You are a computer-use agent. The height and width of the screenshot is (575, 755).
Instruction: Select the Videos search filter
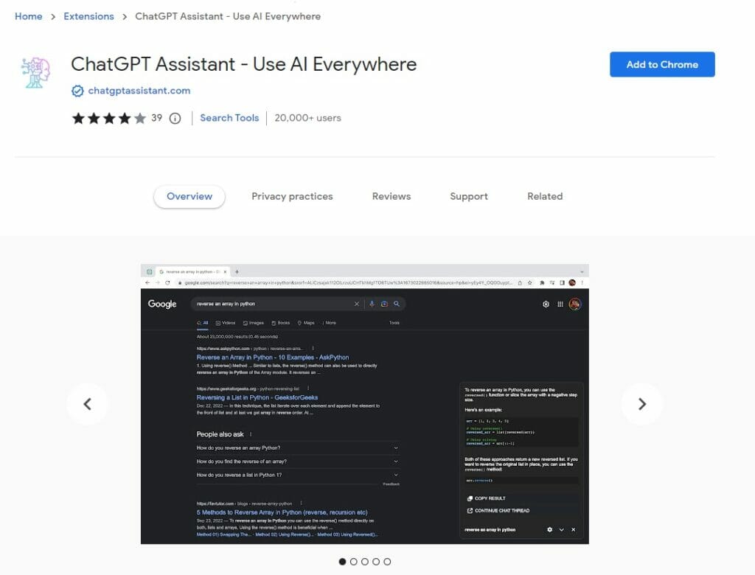pyautogui.click(x=226, y=323)
